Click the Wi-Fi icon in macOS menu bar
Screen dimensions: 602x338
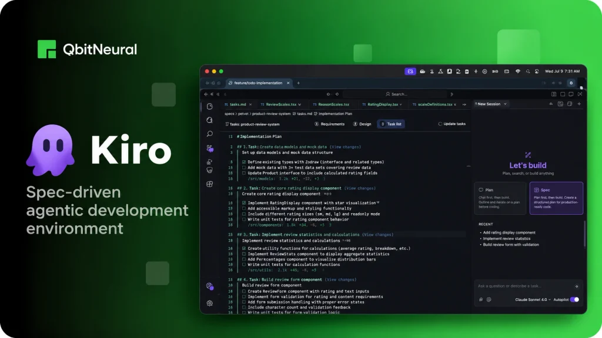tap(517, 71)
